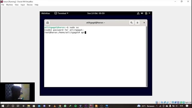Open Settings gear on the taskbar
192x108 pixels.
coord(23,106)
